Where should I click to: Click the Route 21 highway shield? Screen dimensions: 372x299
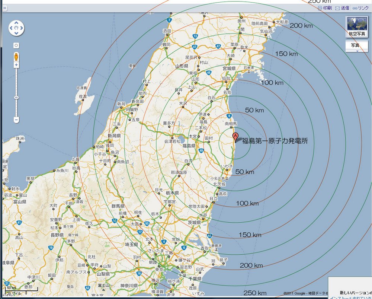[7, 284]
